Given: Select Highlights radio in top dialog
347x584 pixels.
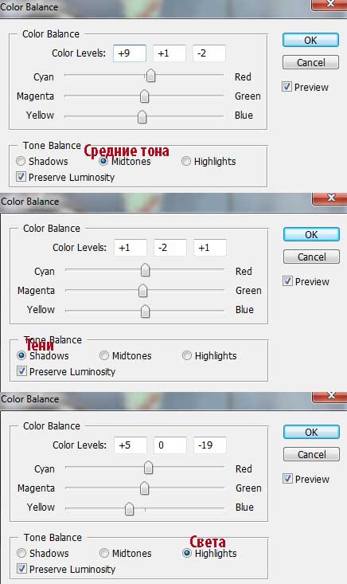Looking at the screenshot, I should pyautogui.click(x=186, y=161).
